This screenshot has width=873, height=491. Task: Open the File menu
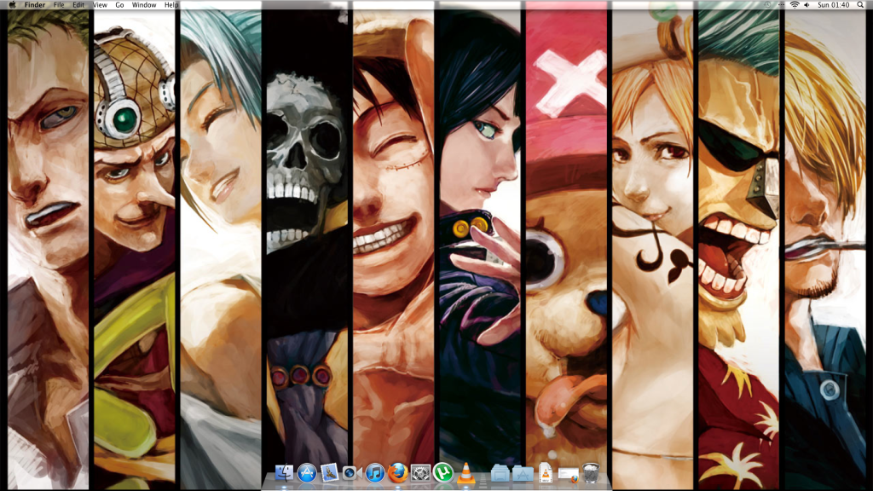(59, 5)
